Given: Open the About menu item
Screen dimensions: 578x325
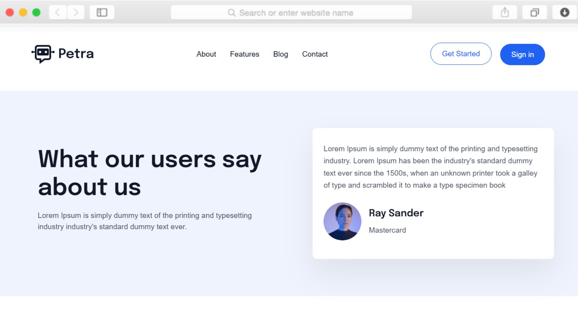Looking at the screenshot, I should (x=206, y=54).
